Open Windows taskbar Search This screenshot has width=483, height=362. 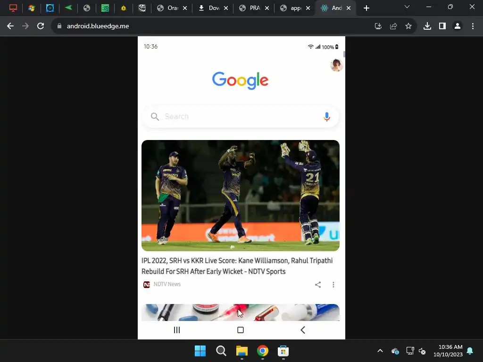tap(221, 351)
